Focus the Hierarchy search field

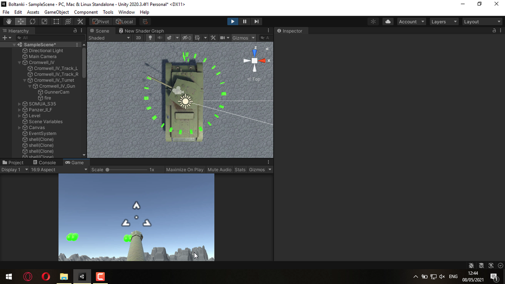coord(50,38)
